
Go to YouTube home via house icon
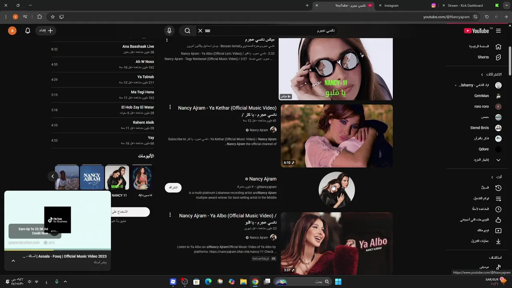coord(498,46)
